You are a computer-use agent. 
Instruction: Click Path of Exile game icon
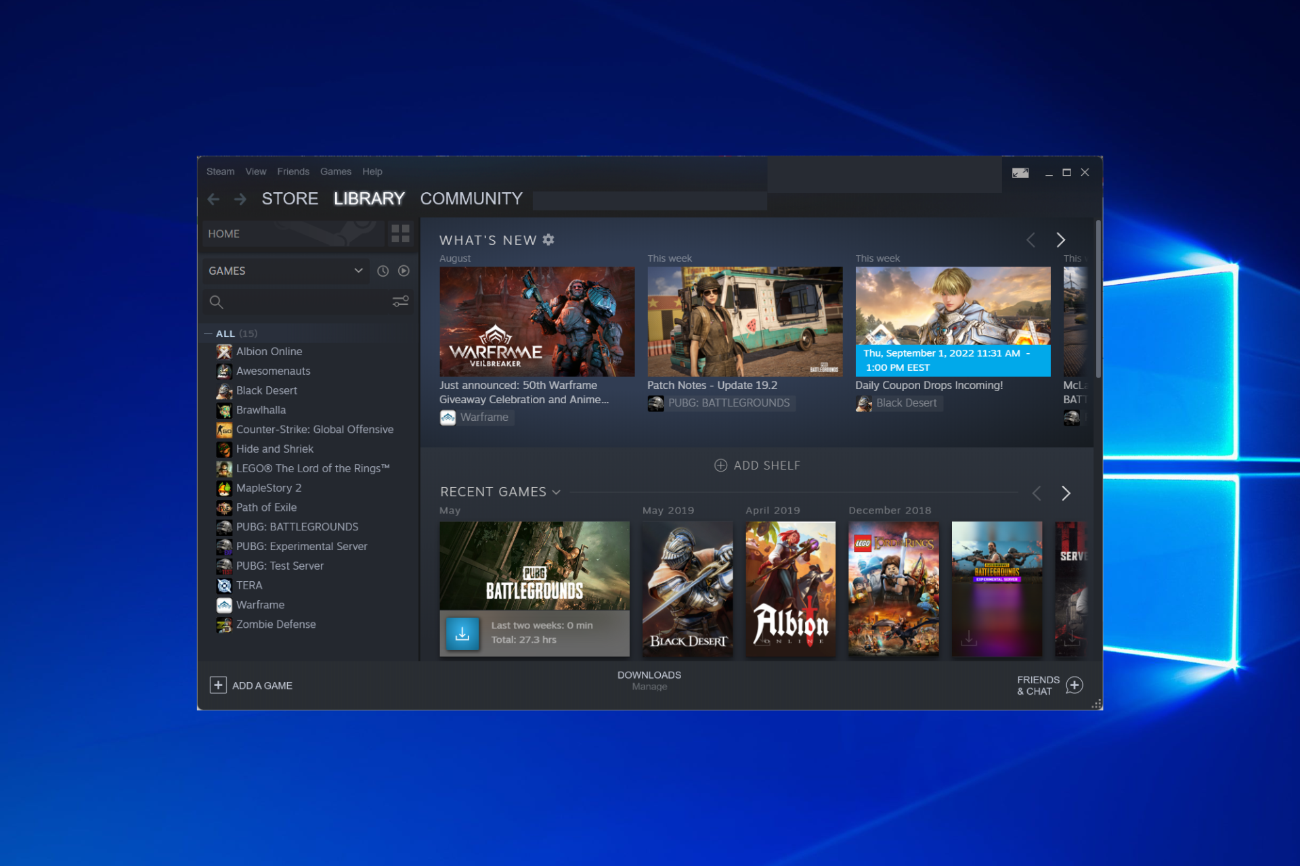tap(224, 507)
